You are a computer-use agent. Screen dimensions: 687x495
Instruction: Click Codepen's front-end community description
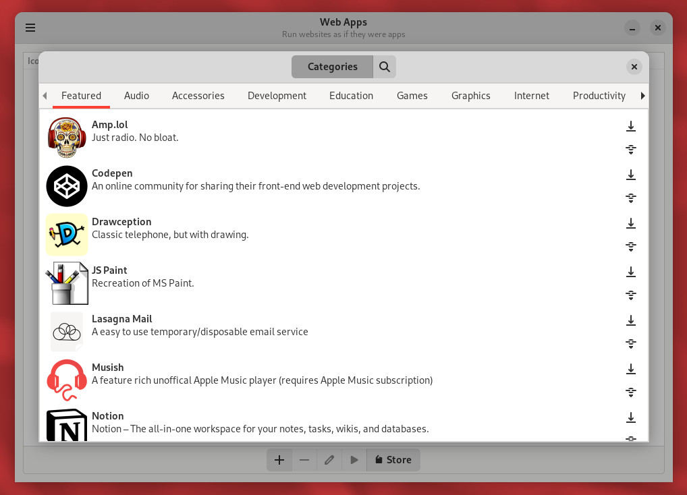(x=256, y=186)
